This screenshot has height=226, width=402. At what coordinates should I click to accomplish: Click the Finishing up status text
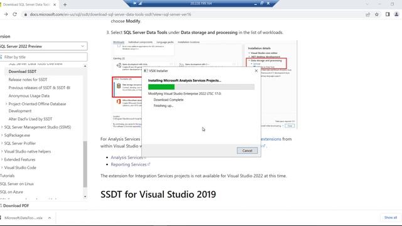click(163, 105)
